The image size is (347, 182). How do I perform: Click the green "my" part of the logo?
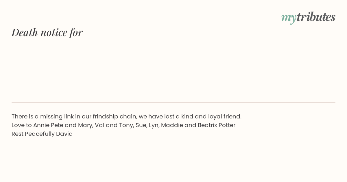click(x=289, y=18)
